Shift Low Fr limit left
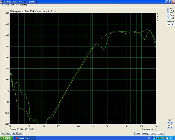The height and width of the screenshot is (140, 175). click(168, 128)
